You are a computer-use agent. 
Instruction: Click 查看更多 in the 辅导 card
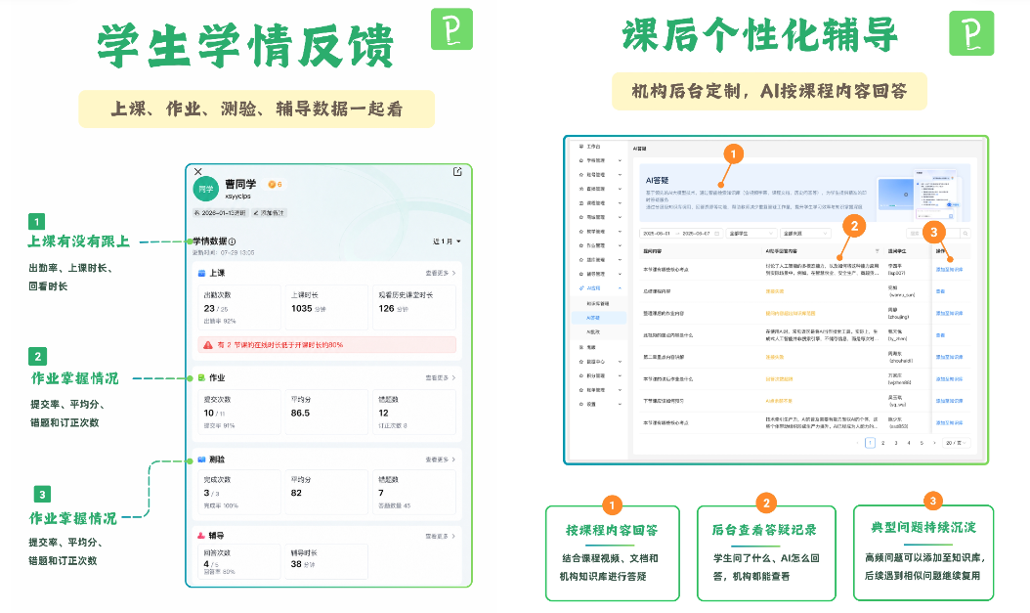click(440, 536)
